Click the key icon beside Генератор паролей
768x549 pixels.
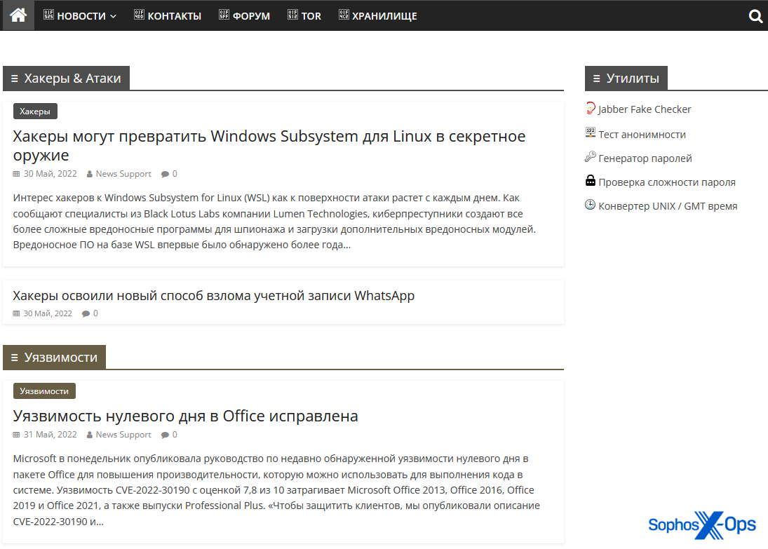589,157
